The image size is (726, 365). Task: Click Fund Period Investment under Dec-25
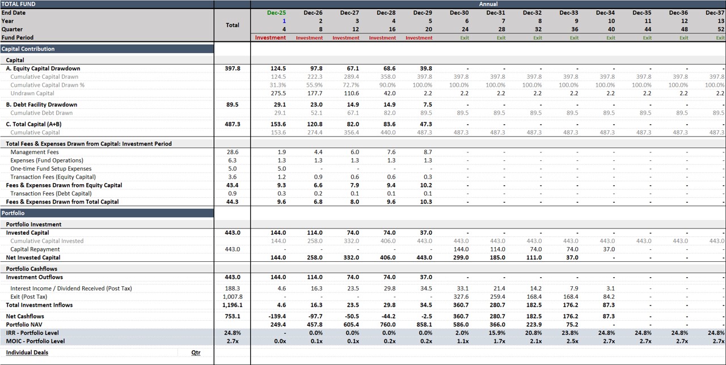271,37
